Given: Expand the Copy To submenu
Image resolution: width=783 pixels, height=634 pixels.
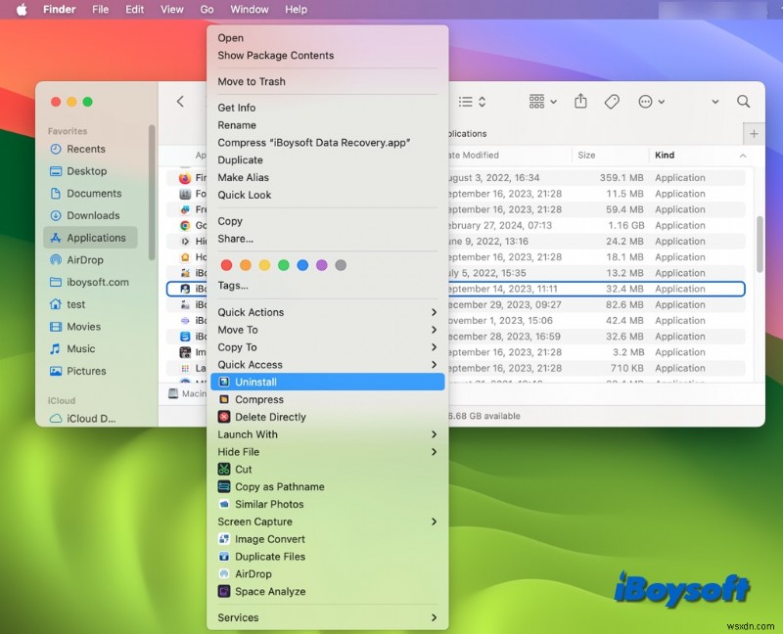Looking at the screenshot, I should (x=328, y=347).
